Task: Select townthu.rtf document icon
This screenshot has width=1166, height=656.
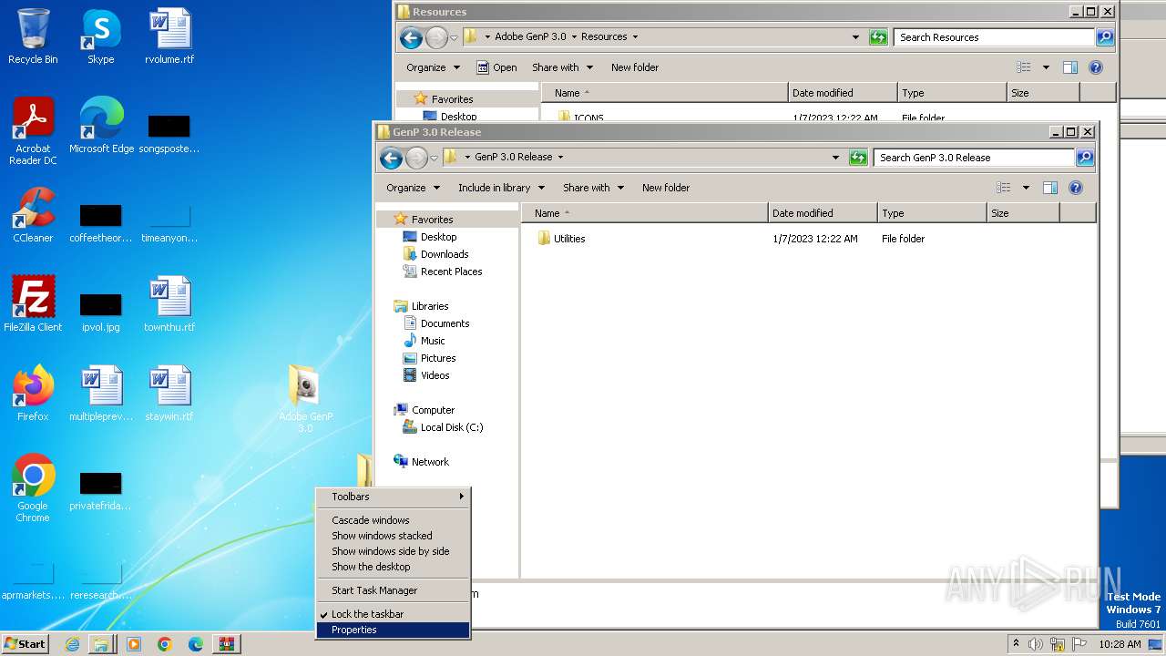Action: click(169, 304)
